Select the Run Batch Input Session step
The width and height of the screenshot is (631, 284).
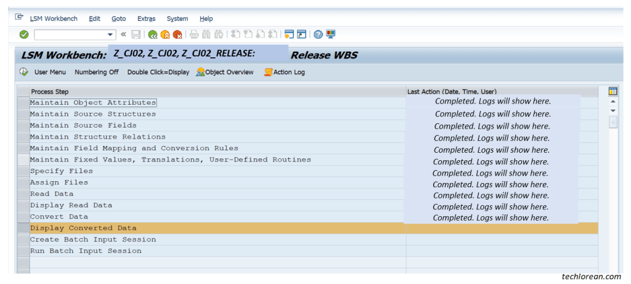coord(218,251)
